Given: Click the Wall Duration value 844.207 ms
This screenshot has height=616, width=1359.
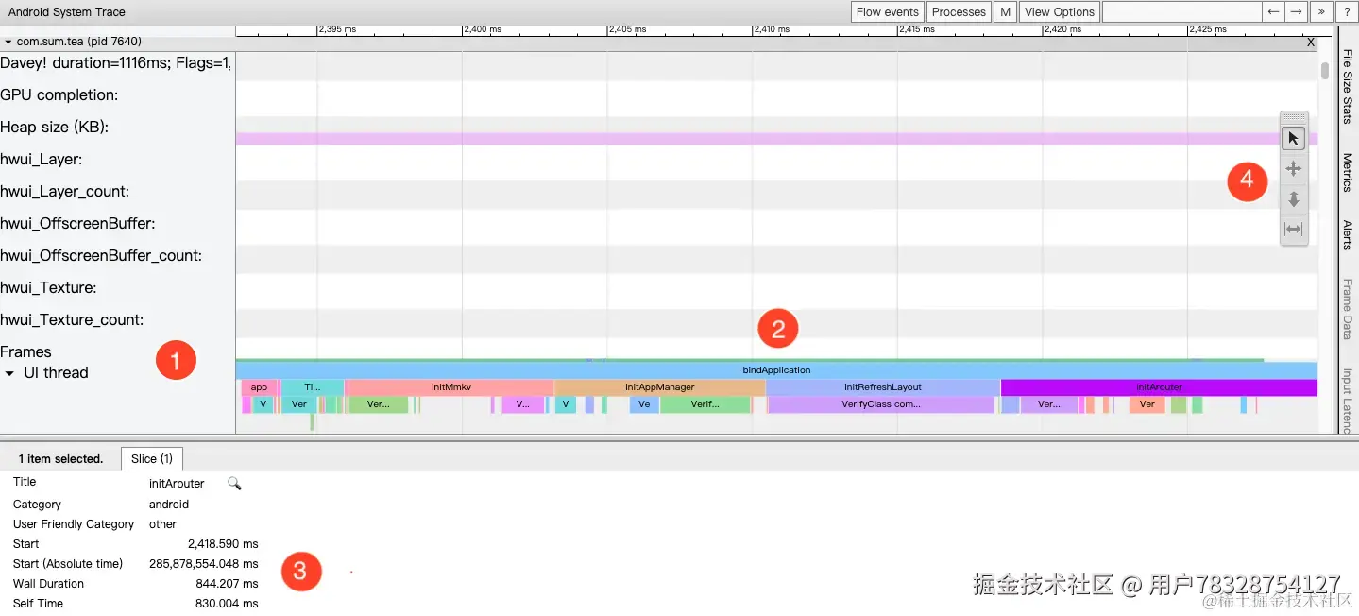Looking at the screenshot, I should [x=227, y=584].
